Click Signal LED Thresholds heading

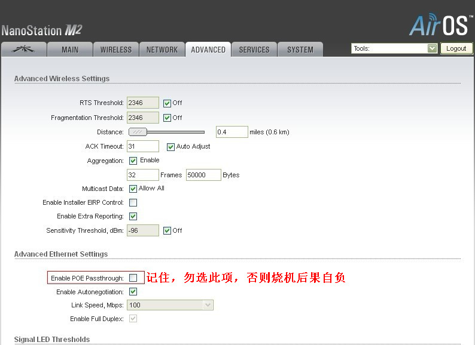[52, 340]
